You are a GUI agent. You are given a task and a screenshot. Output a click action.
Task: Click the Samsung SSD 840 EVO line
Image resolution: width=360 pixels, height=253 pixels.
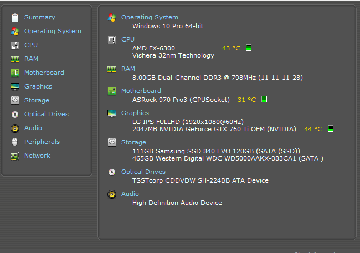(x=216, y=151)
